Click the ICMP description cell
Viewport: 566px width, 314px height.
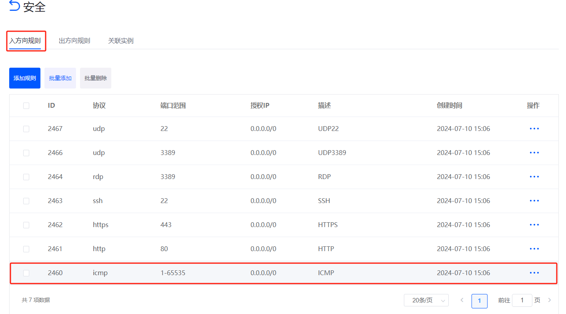point(326,273)
